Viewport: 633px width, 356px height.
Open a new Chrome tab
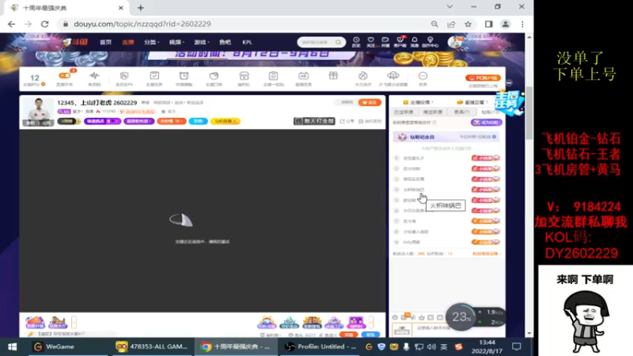click(x=141, y=8)
